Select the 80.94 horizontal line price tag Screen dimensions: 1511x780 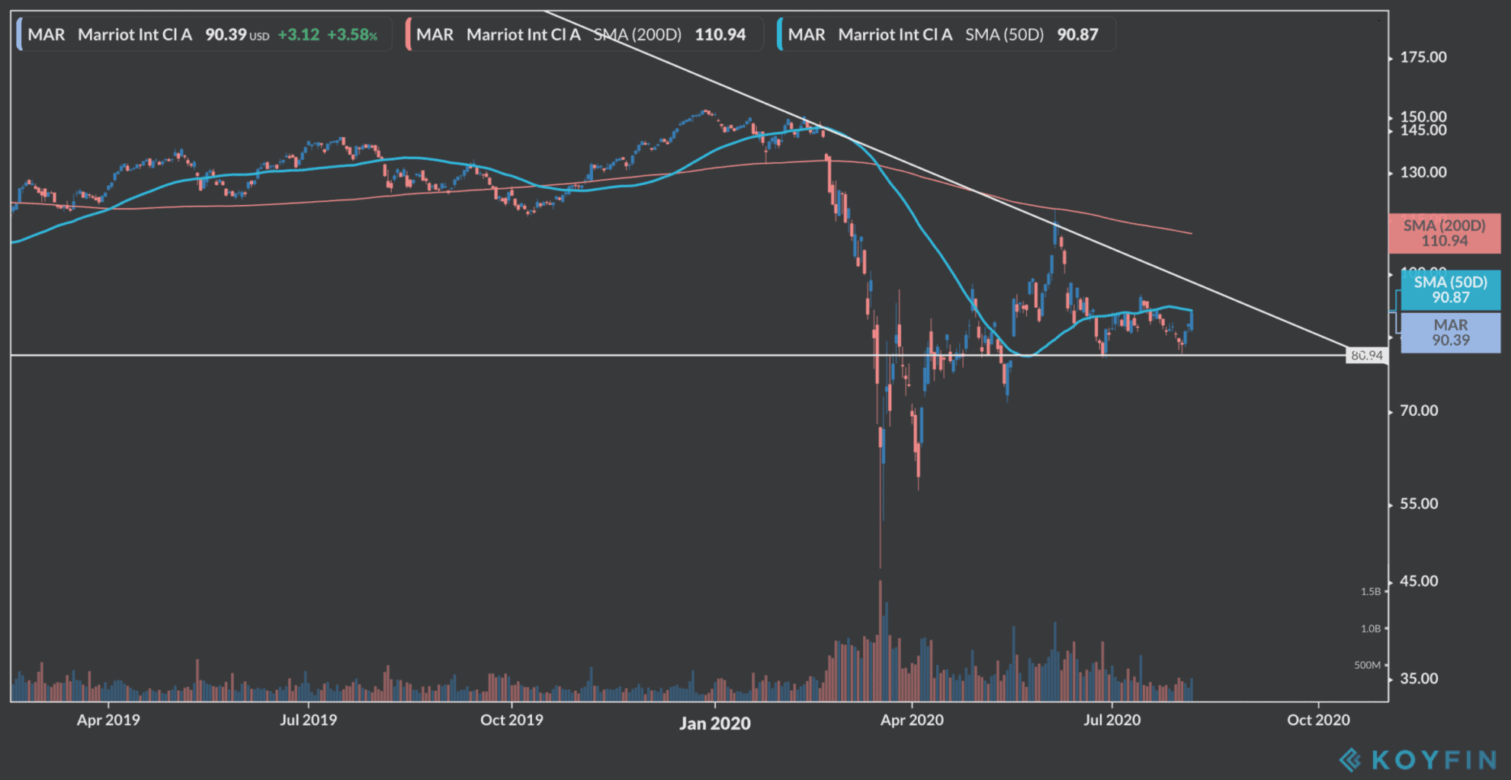(x=1367, y=355)
